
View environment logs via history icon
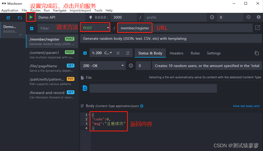[x=248, y=17]
